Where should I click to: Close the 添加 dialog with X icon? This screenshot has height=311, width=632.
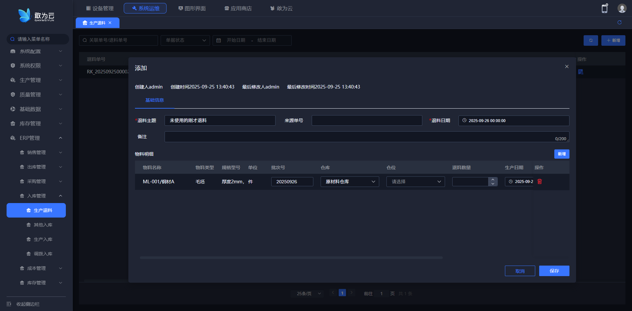[567, 66]
